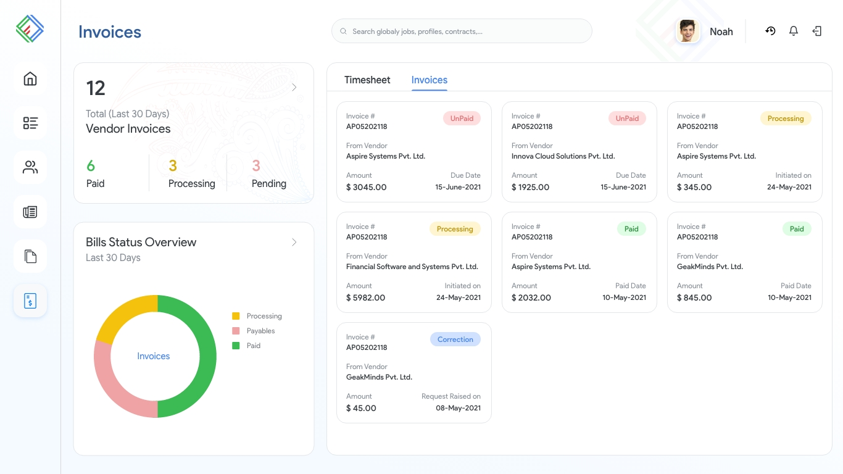This screenshot has height=474, width=843.
Task: Click Noah's profile avatar
Action: (687, 31)
